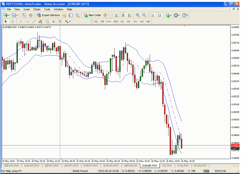Click the yellow diamond MetaEditor icon
This screenshot has height=174, width=241.
[105, 15]
